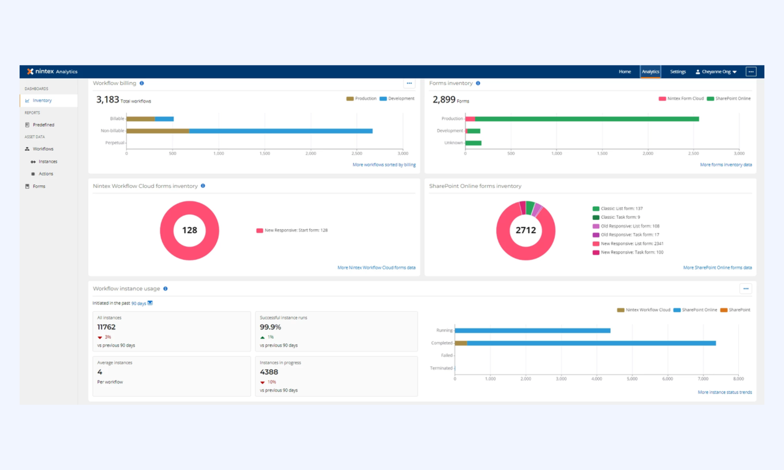Toggle New Responsive: Task form legend
The image size is (784, 470).
[x=628, y=253]
